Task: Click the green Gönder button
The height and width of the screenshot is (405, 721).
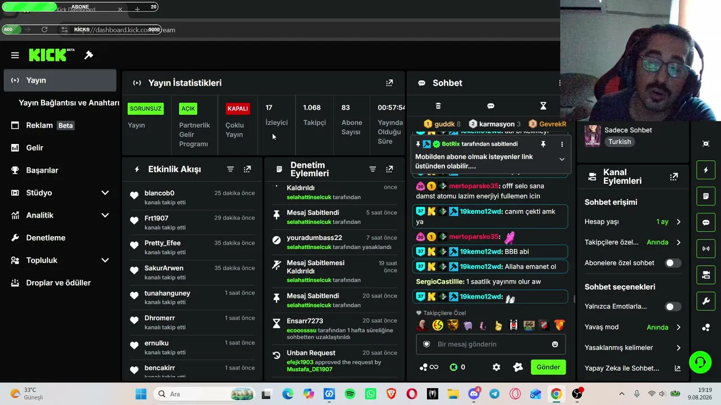Action: [x=548, y=367]
